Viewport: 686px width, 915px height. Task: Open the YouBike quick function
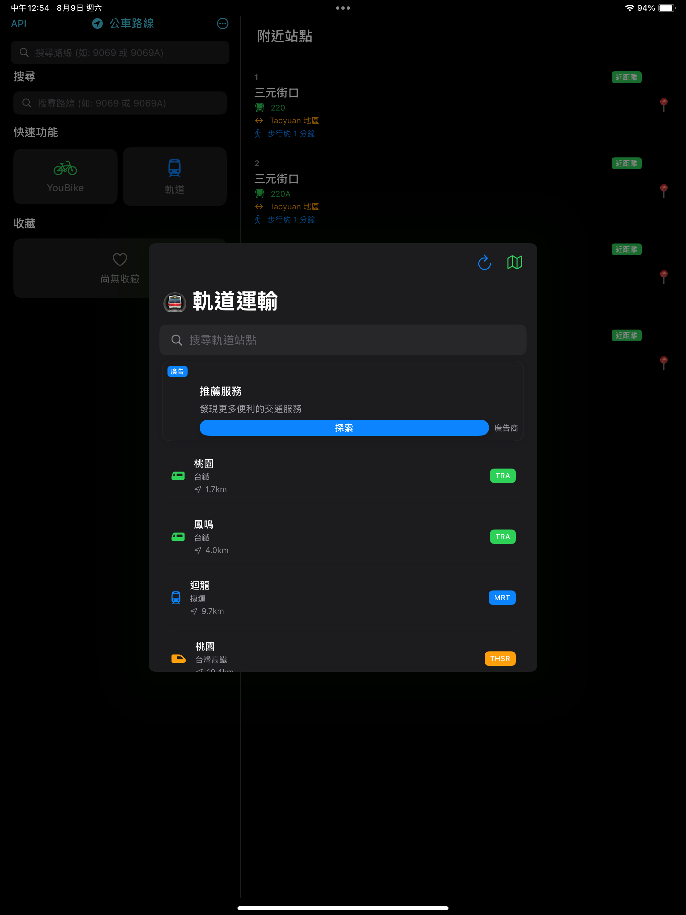(x=65, y=177)
